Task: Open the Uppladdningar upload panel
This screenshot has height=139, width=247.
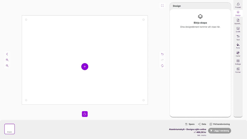Action: coord(238,22)
